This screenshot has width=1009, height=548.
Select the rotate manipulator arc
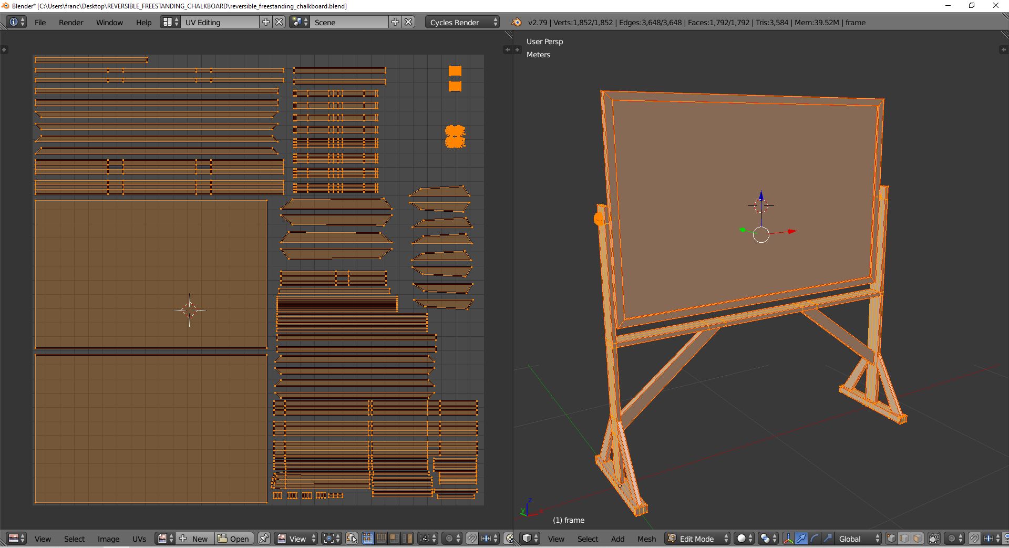pos(814,539)
